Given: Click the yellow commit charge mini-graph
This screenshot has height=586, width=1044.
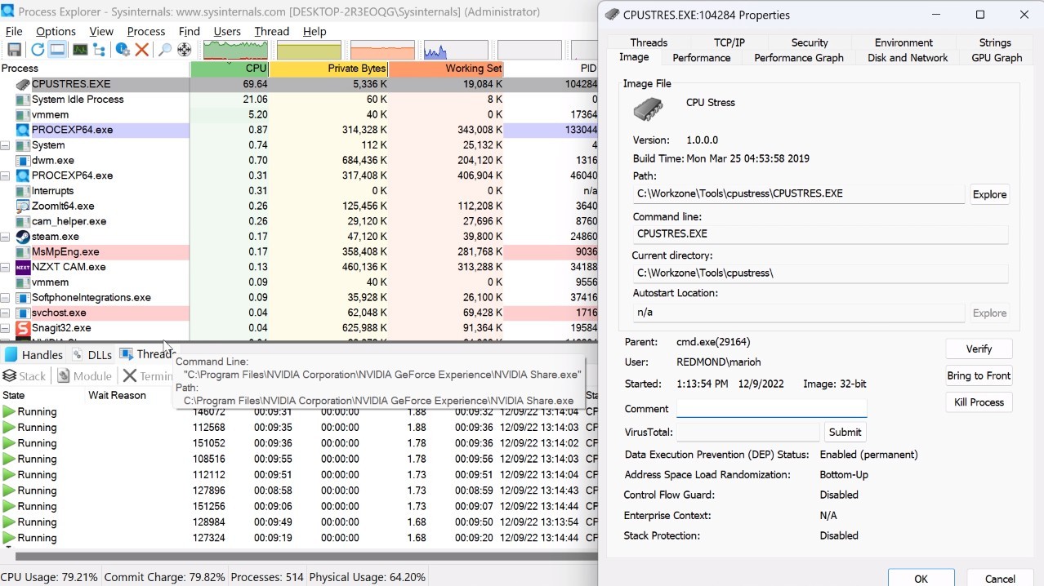Looking at the screenshot, I should tap(308, 48).
